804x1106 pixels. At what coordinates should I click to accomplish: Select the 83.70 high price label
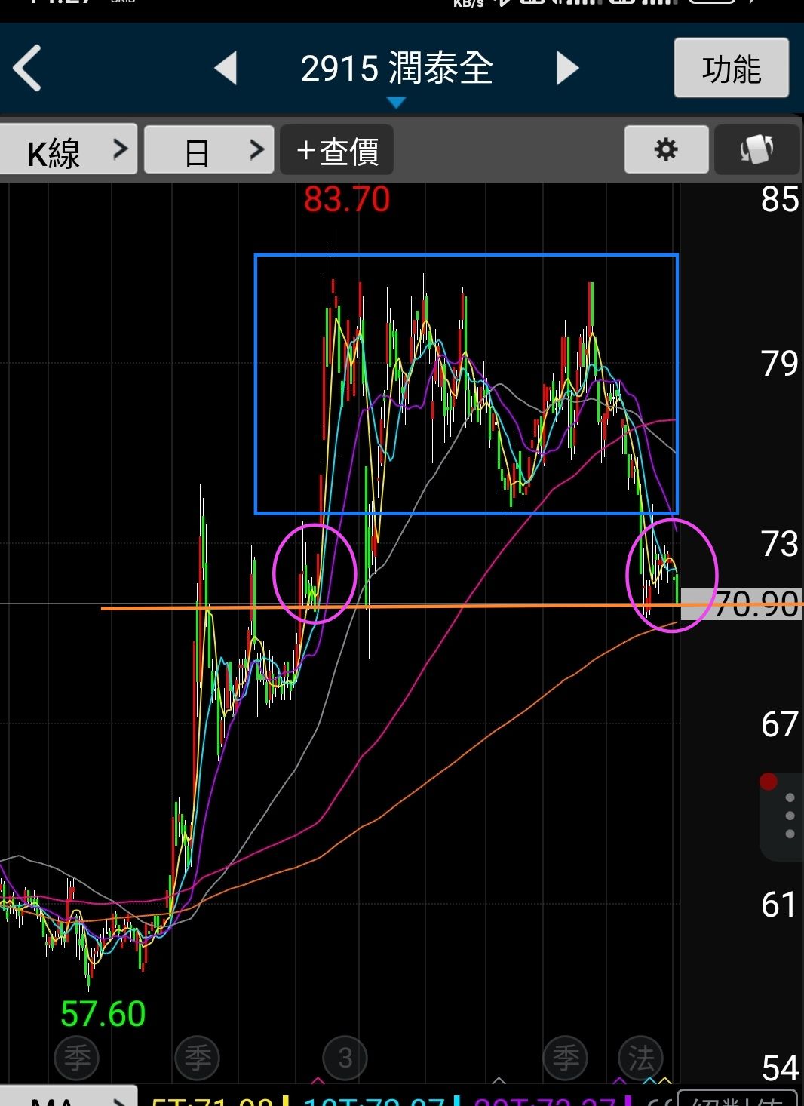click(x=347, y=200)
